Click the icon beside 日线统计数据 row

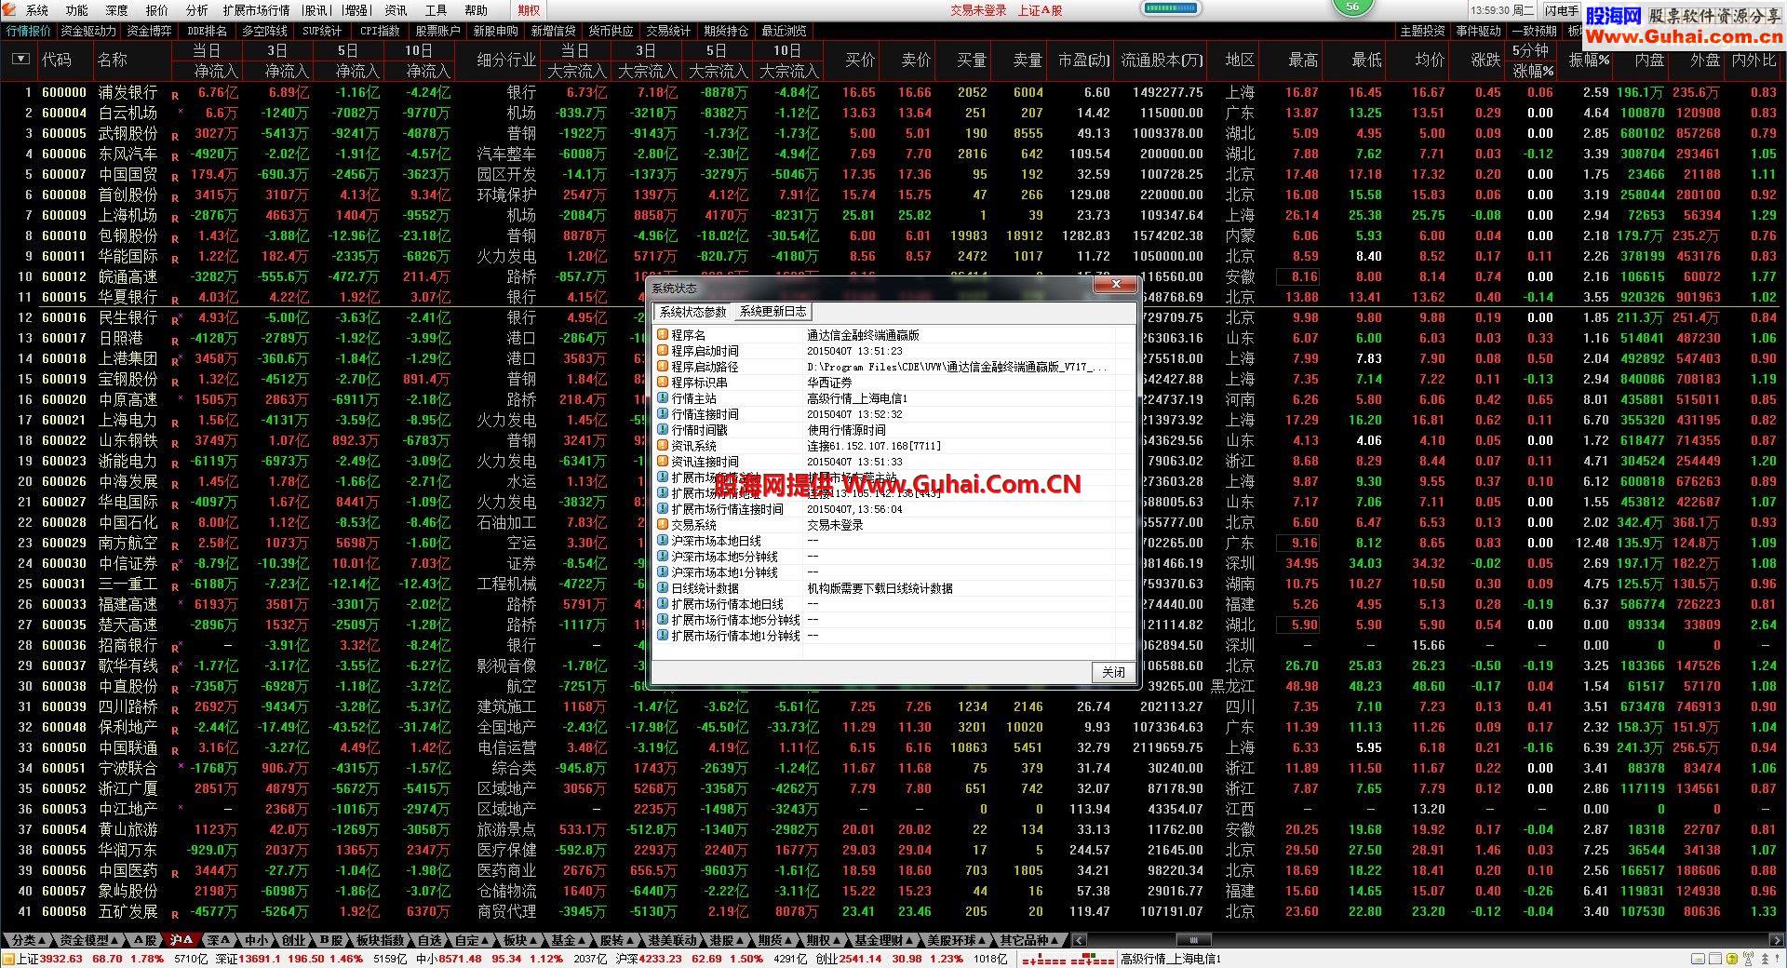point(663,588)
